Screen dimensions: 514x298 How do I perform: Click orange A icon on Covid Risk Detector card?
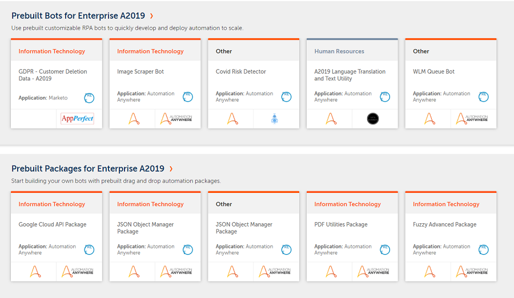(232, 119)
